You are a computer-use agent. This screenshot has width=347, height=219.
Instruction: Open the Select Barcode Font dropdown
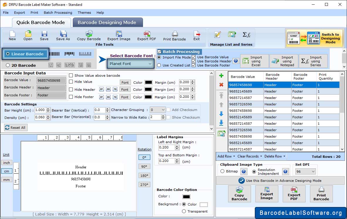click(x=131, y=64)
